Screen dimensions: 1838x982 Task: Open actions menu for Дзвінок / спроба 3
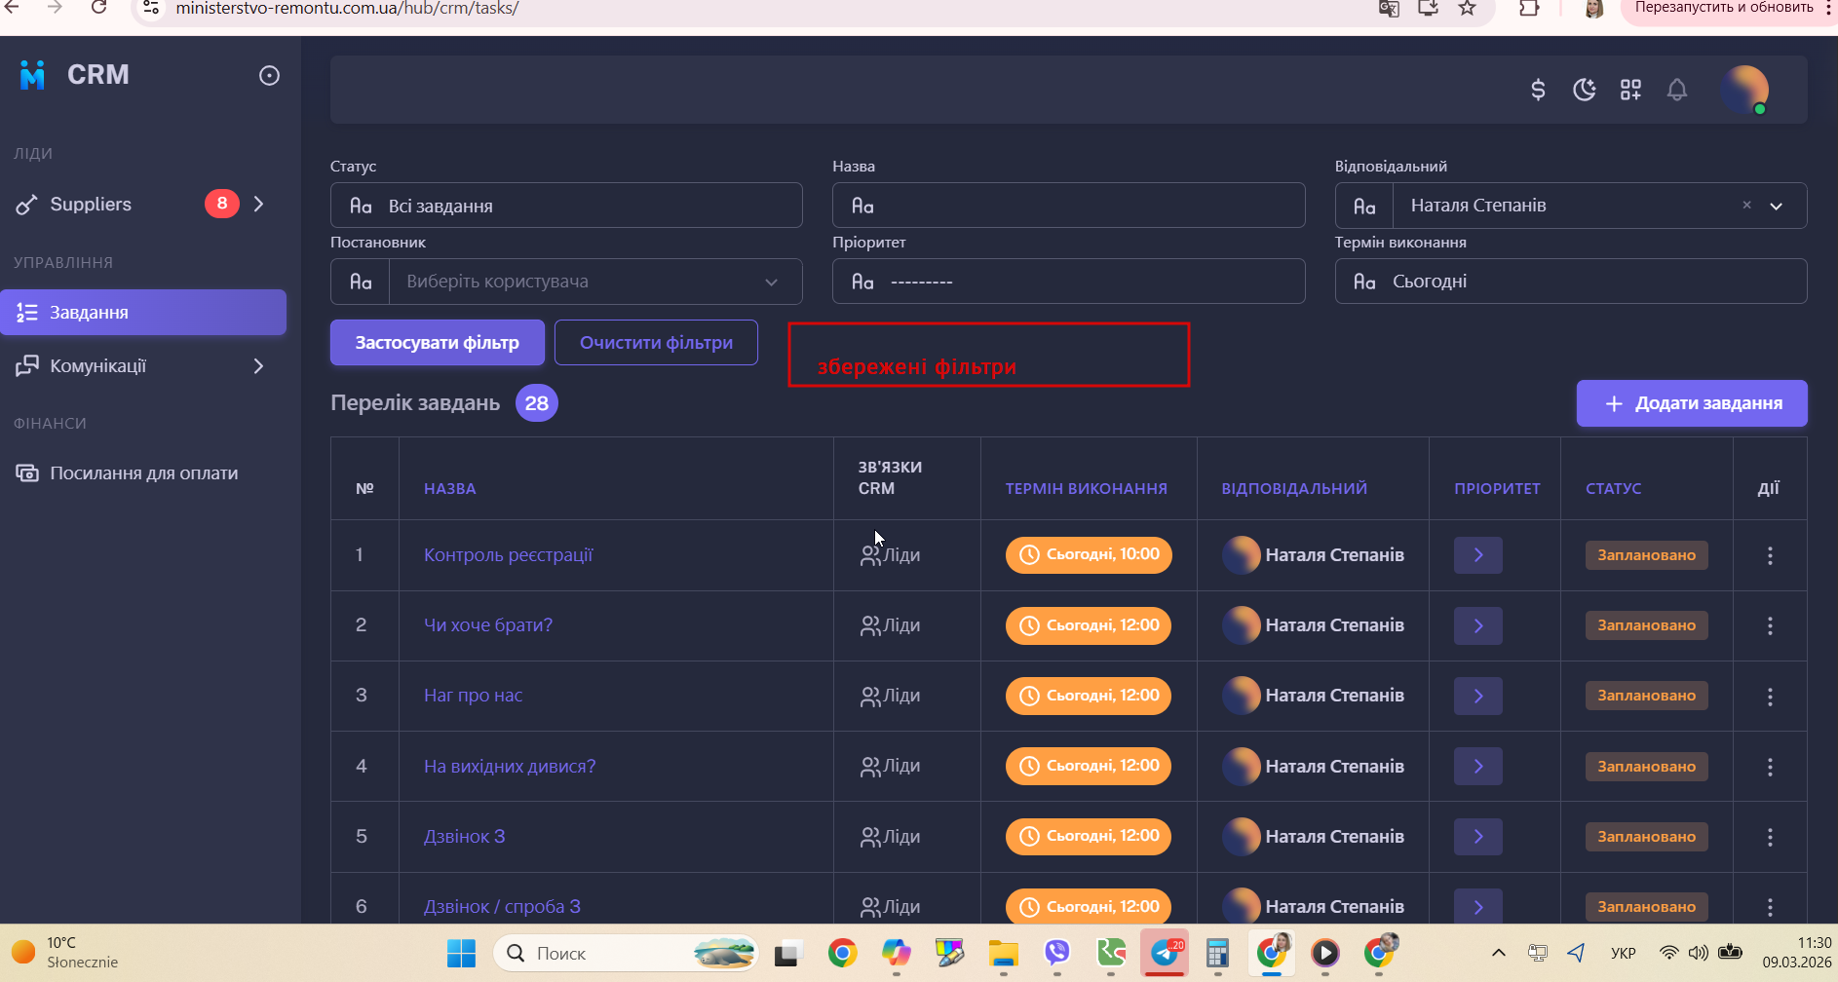pos(1770,907)
